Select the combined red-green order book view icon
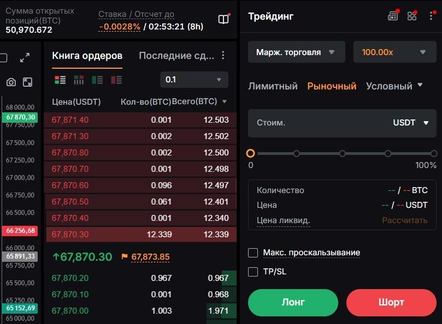The image size is (442, 324). click(x=60, y=80)
